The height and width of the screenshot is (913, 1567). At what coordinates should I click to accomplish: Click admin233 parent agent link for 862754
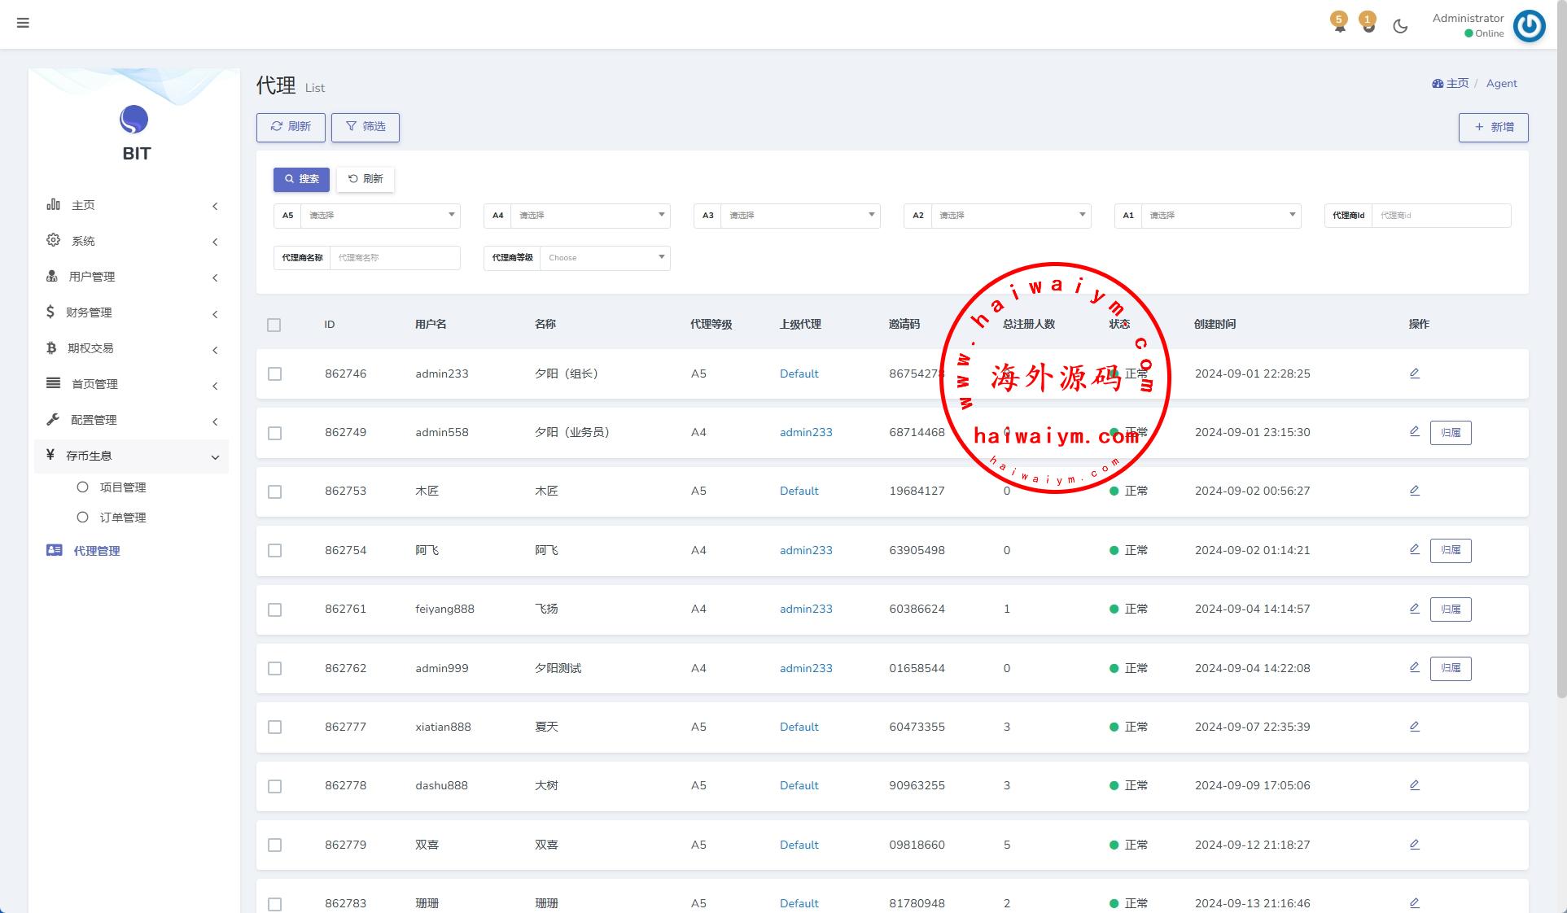pos(805,550)
